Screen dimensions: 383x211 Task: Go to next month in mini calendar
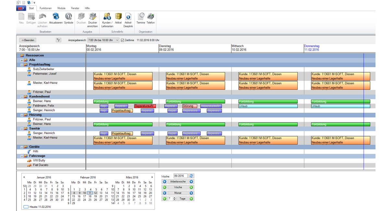152,177
